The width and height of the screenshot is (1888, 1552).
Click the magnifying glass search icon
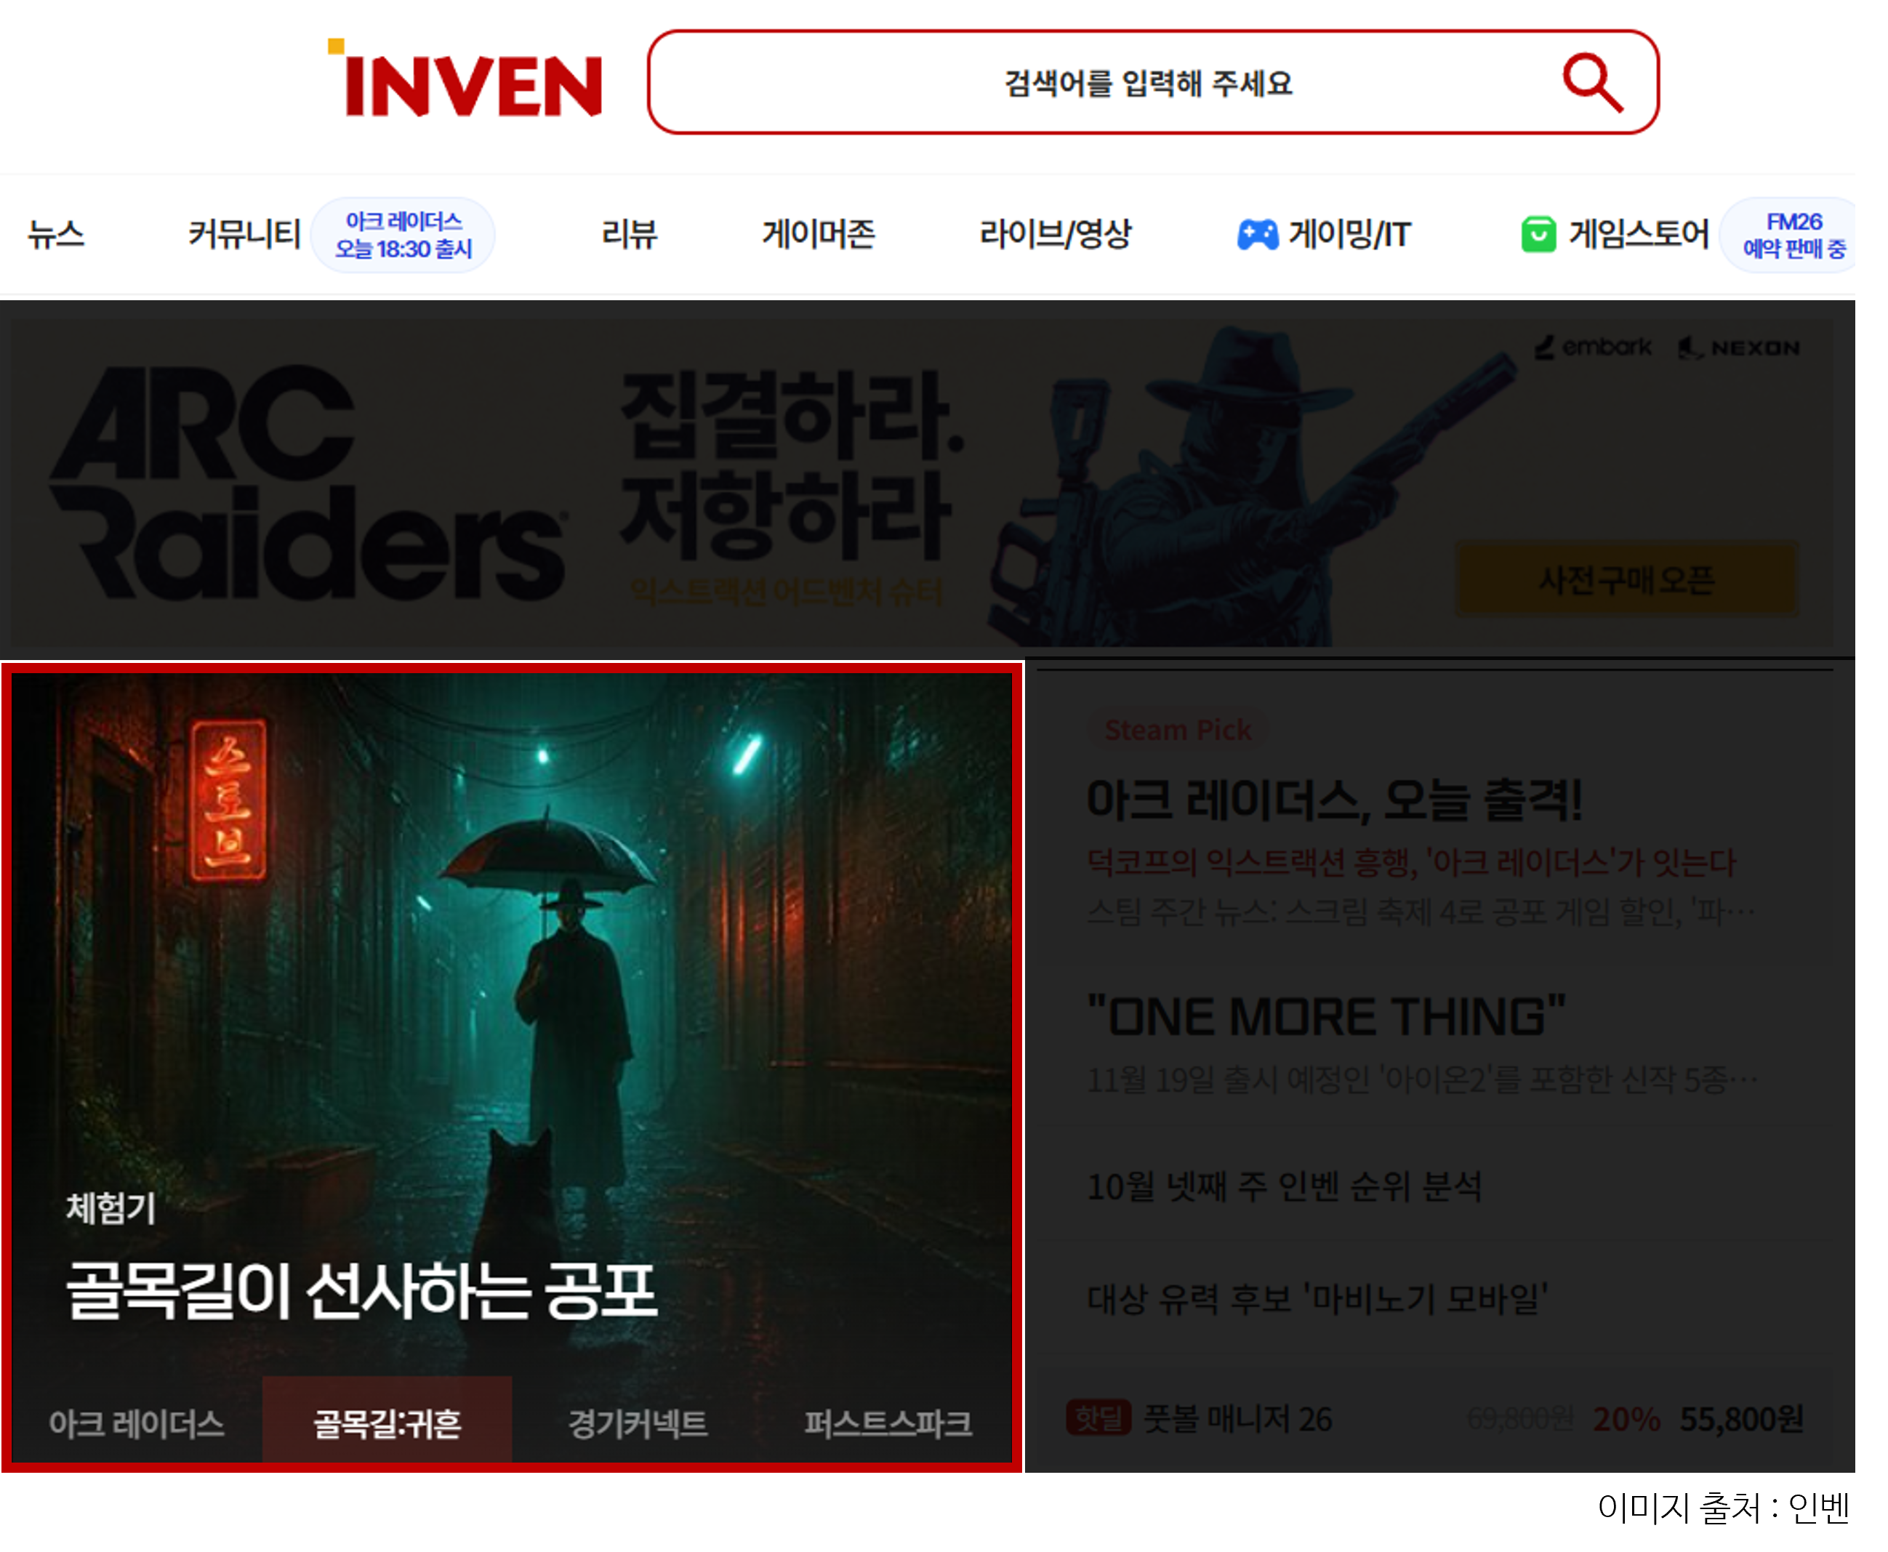pyautogui.click(x=1591, y=83)
